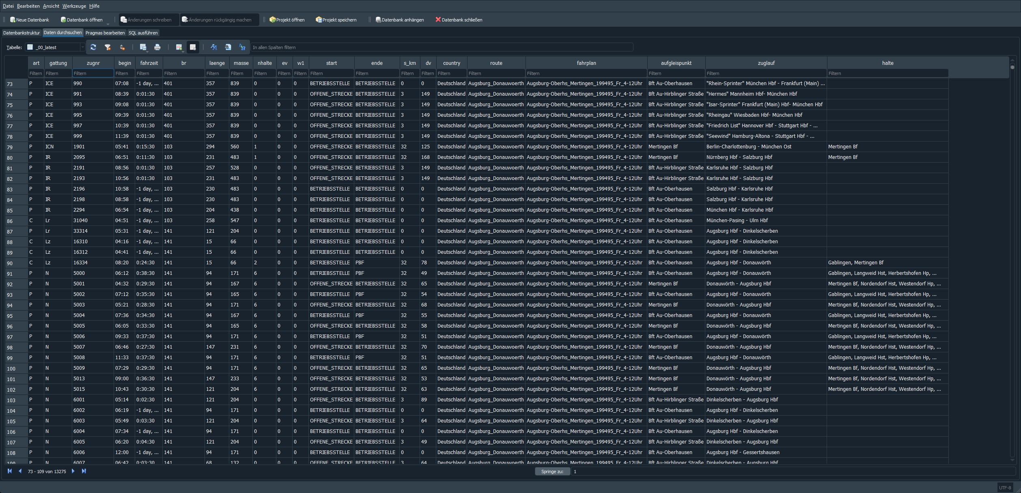
Task: Select row header number 79
Action: (16, 147)
